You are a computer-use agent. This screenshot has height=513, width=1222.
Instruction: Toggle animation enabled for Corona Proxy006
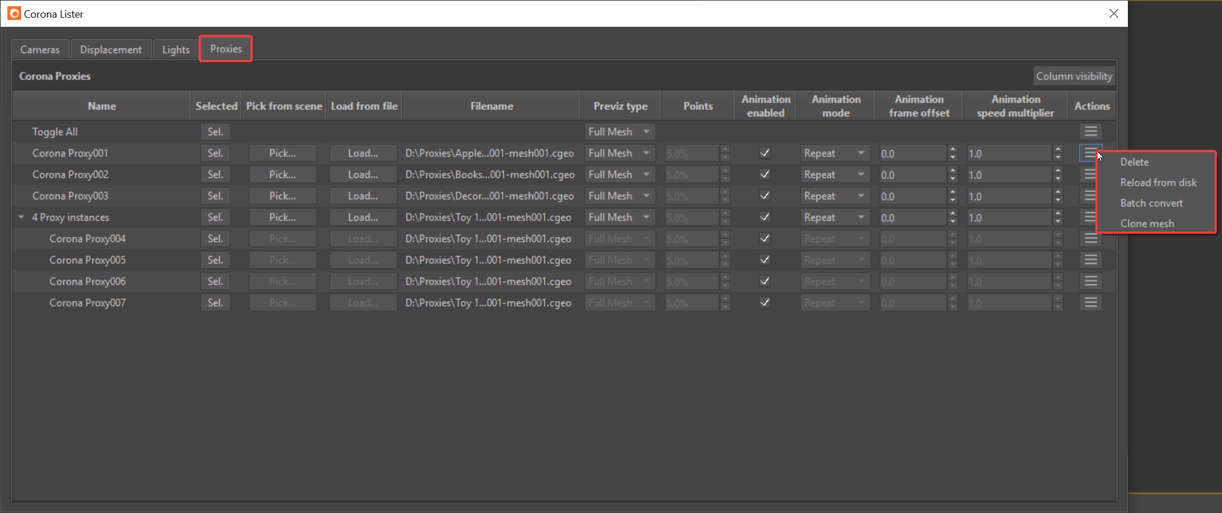(x=765, y=281)
